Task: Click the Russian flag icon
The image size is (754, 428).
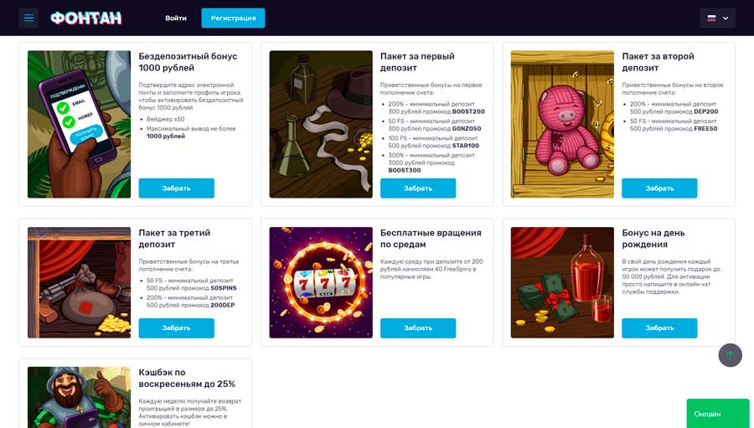Action: pyautogui.click(x=711, y=18)
